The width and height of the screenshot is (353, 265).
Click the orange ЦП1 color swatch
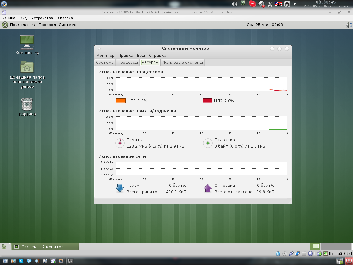tap(121, 101)
